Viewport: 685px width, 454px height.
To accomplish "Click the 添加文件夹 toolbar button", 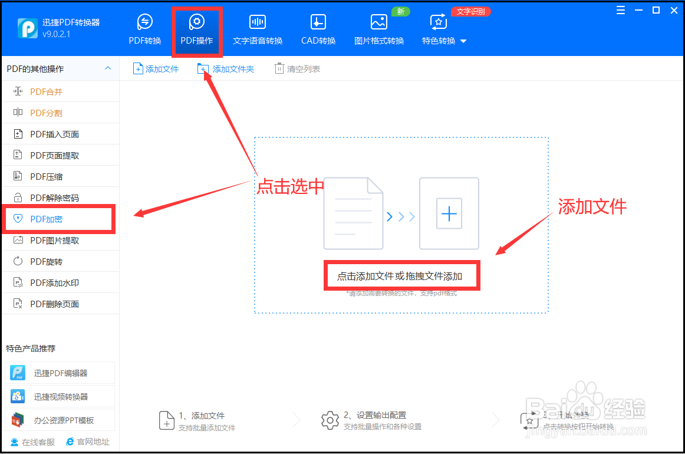I will tap(226, 68).
